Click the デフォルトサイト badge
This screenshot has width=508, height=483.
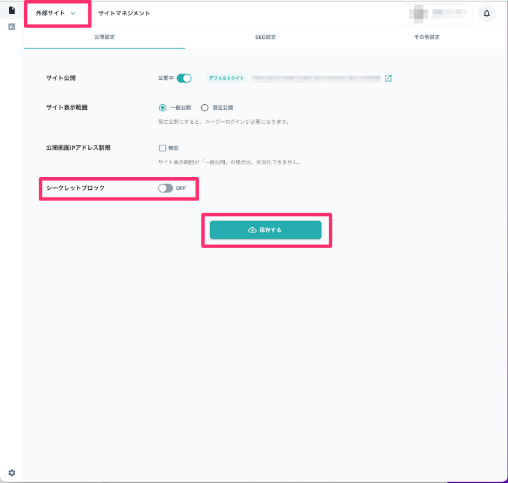(226, 79)
